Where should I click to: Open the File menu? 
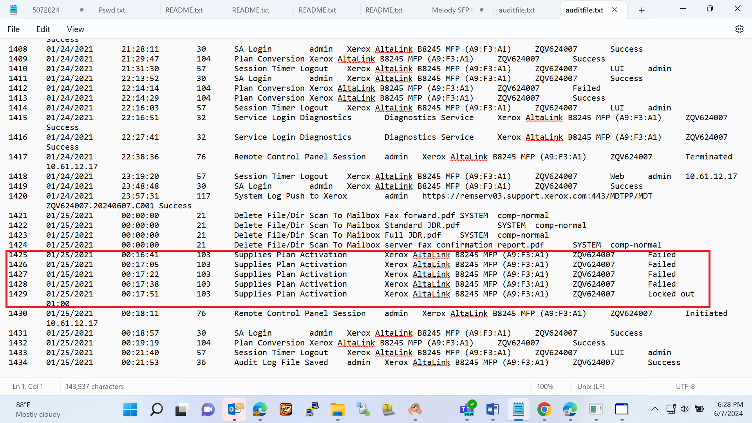tap(13, 29)
